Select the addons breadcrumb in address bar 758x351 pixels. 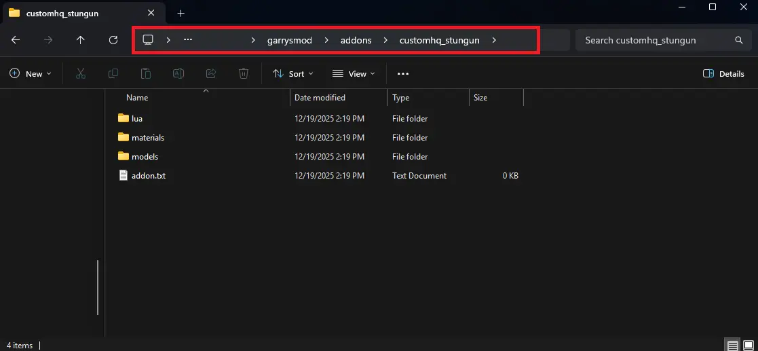coord(356,40)
